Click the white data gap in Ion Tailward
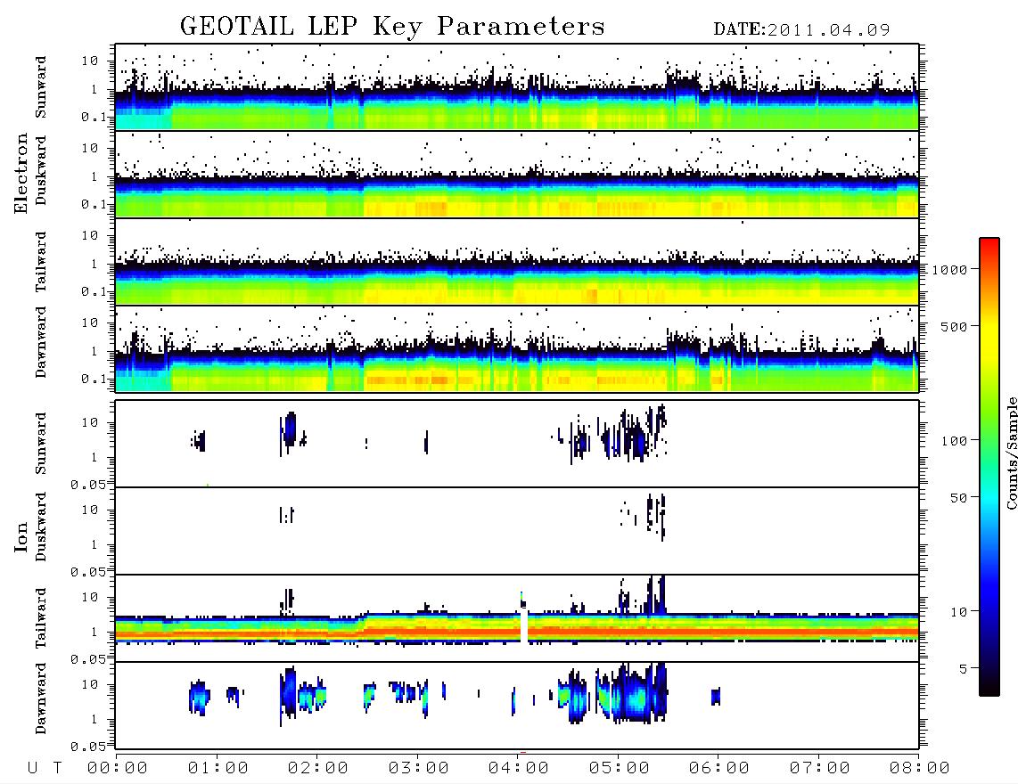 (524, 625)
